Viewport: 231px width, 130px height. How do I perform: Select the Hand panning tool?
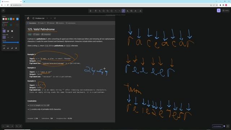coord(96,11)
